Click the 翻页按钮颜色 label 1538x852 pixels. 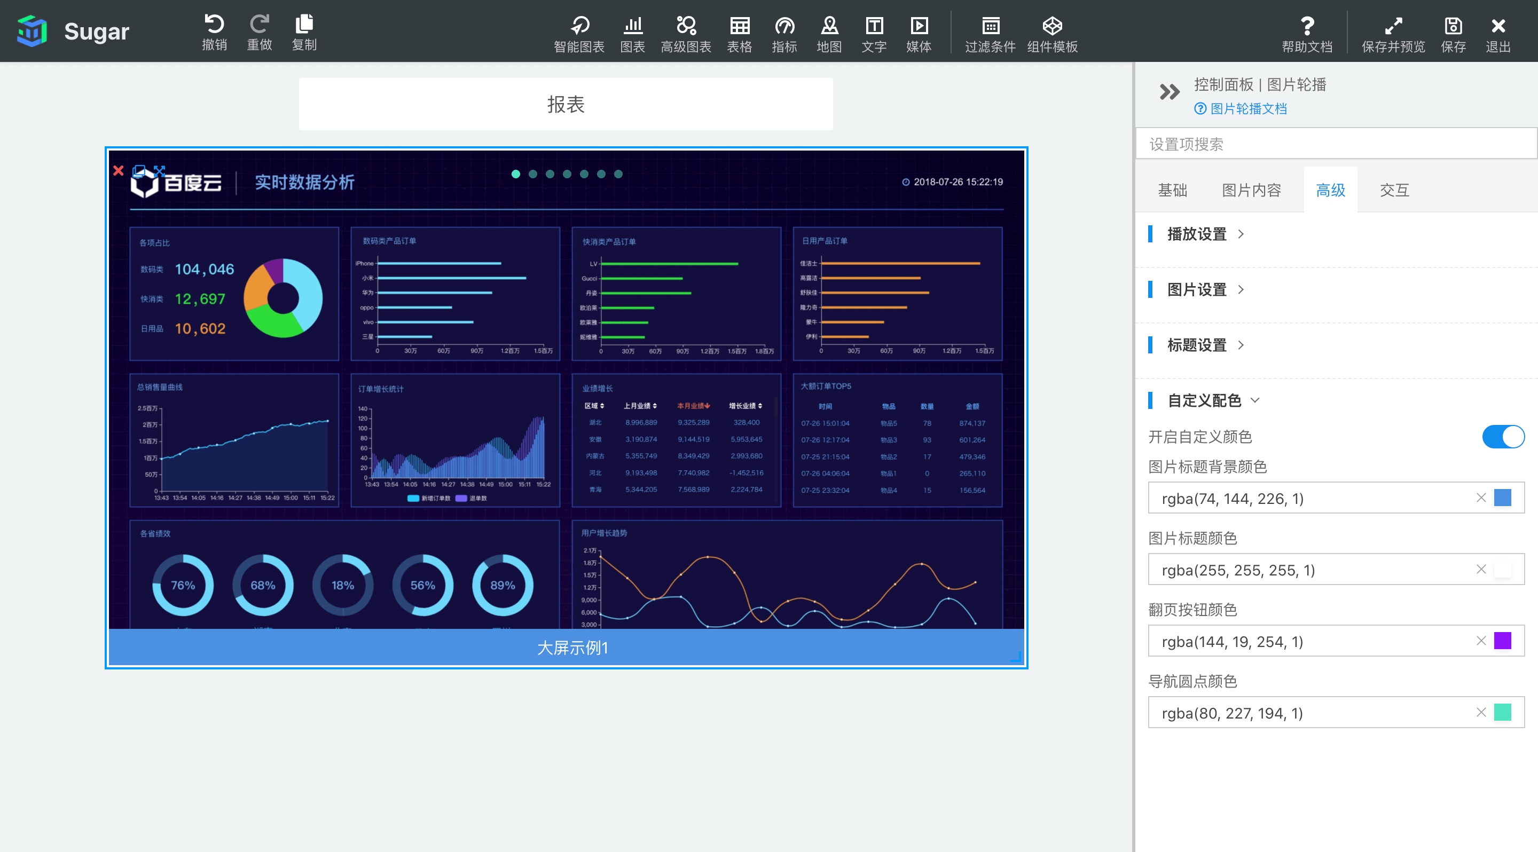coord(1192,610)
